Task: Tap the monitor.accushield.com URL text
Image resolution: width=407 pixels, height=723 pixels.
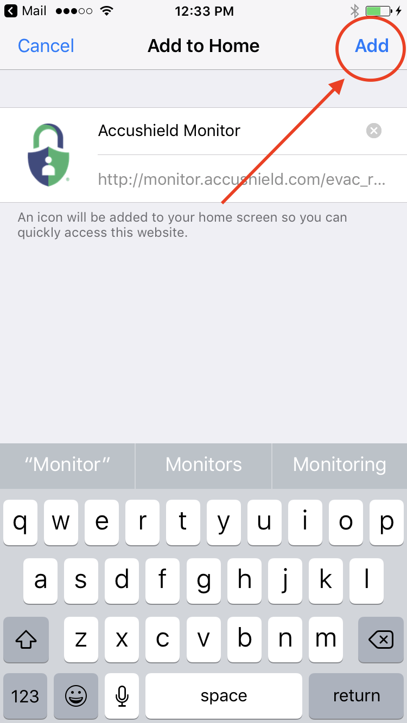Action: click(242, 179)
